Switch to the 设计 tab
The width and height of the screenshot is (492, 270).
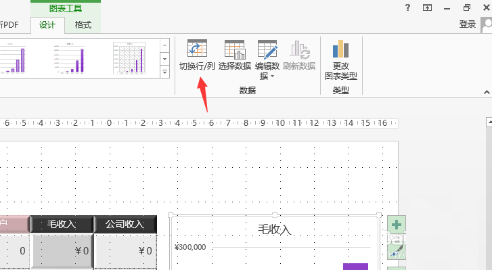(47, 25)
